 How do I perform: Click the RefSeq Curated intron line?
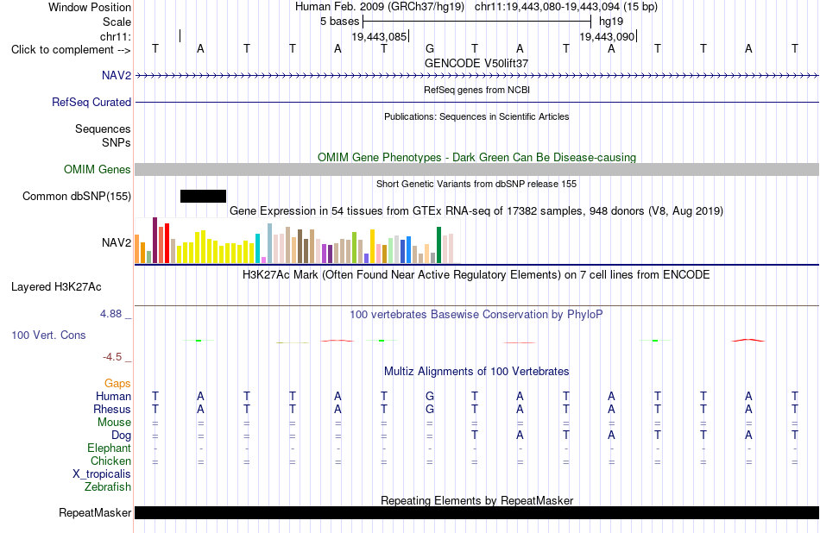477,103
